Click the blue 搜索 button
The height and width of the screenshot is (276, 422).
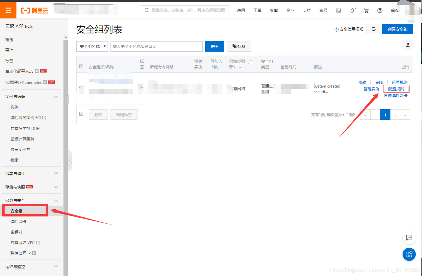point(215,46)
